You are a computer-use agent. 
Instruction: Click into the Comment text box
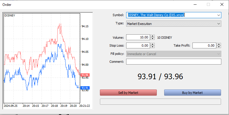tap(174, 62)
